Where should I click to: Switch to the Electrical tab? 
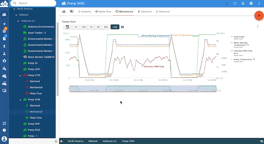point(144,12)
